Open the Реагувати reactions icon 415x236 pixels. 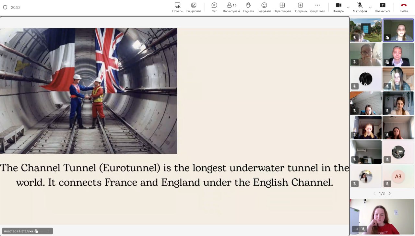[264, 7]
